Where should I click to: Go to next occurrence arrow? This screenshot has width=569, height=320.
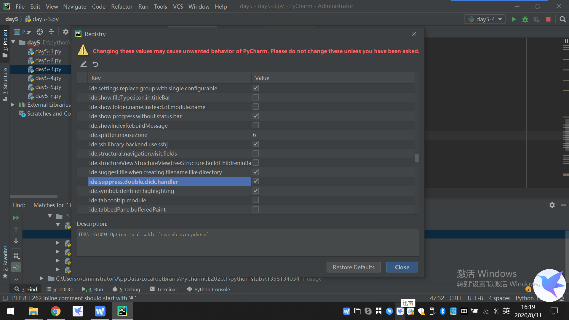tap(16, 241)
